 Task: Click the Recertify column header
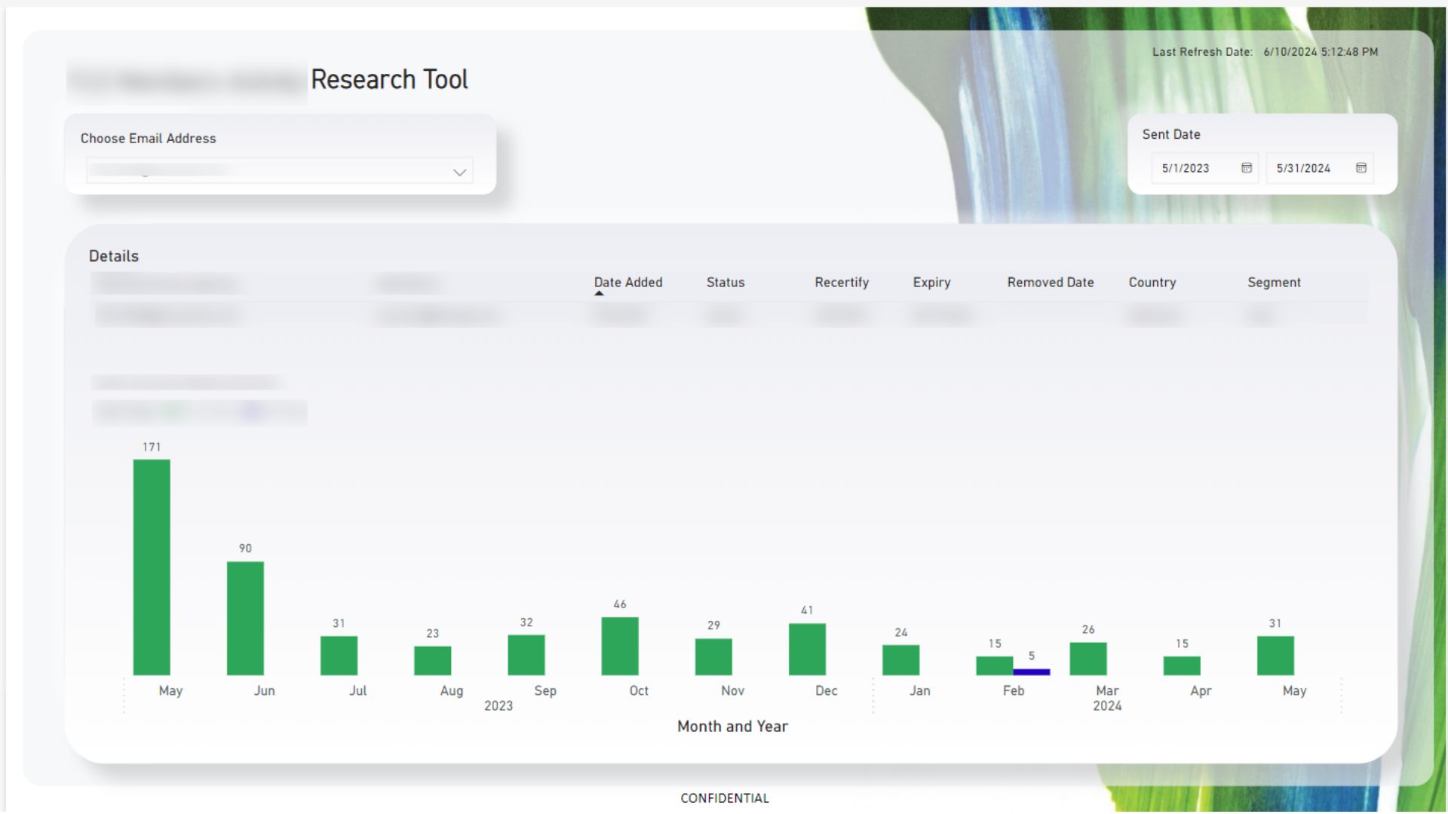tap(842, 283)
